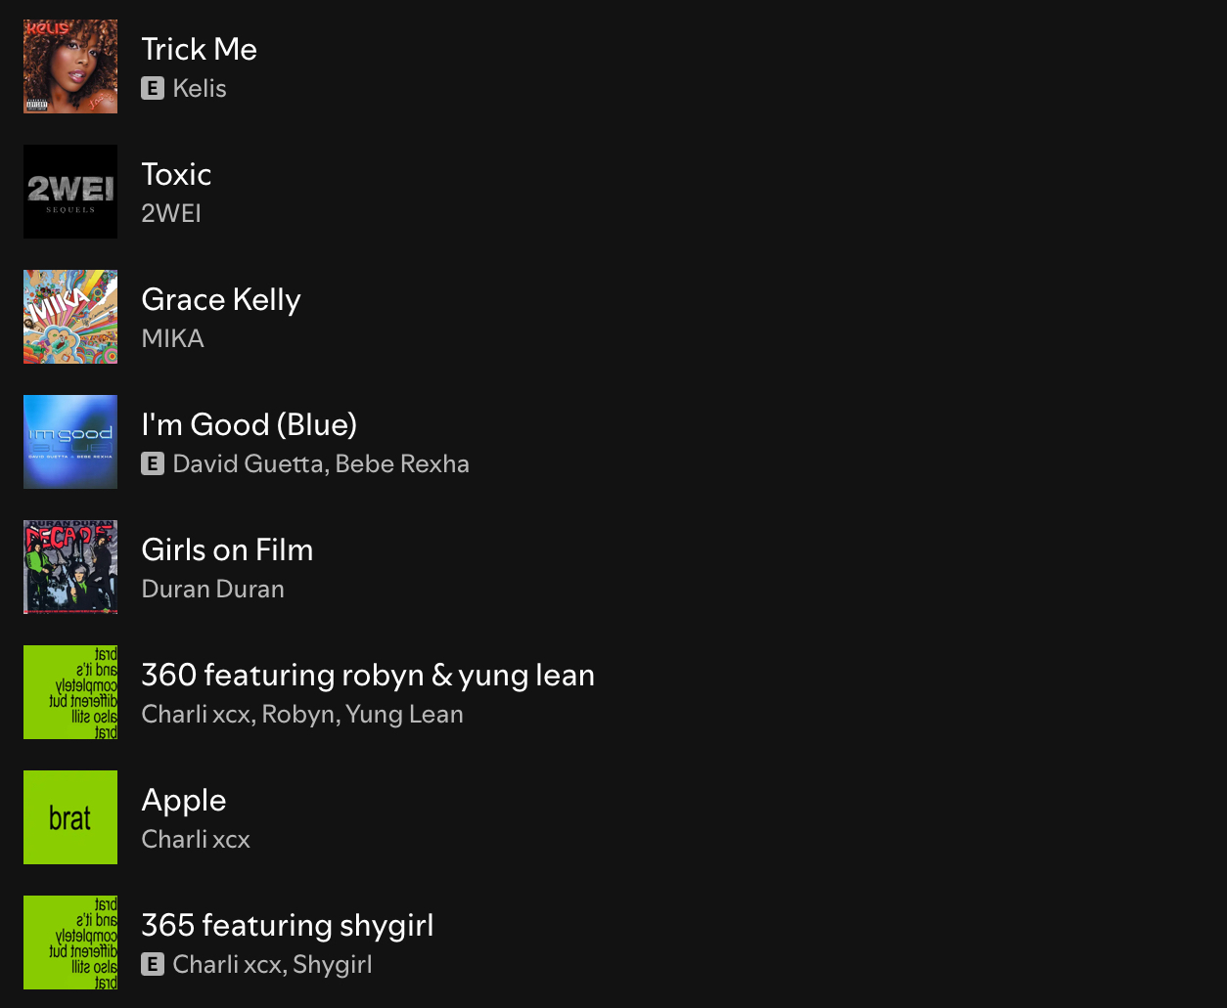Image resolution: width=1227 pixels, height=1008 pixels.
Task: Click the explicit E badge next to Kelis
Action: coord(153,88)
